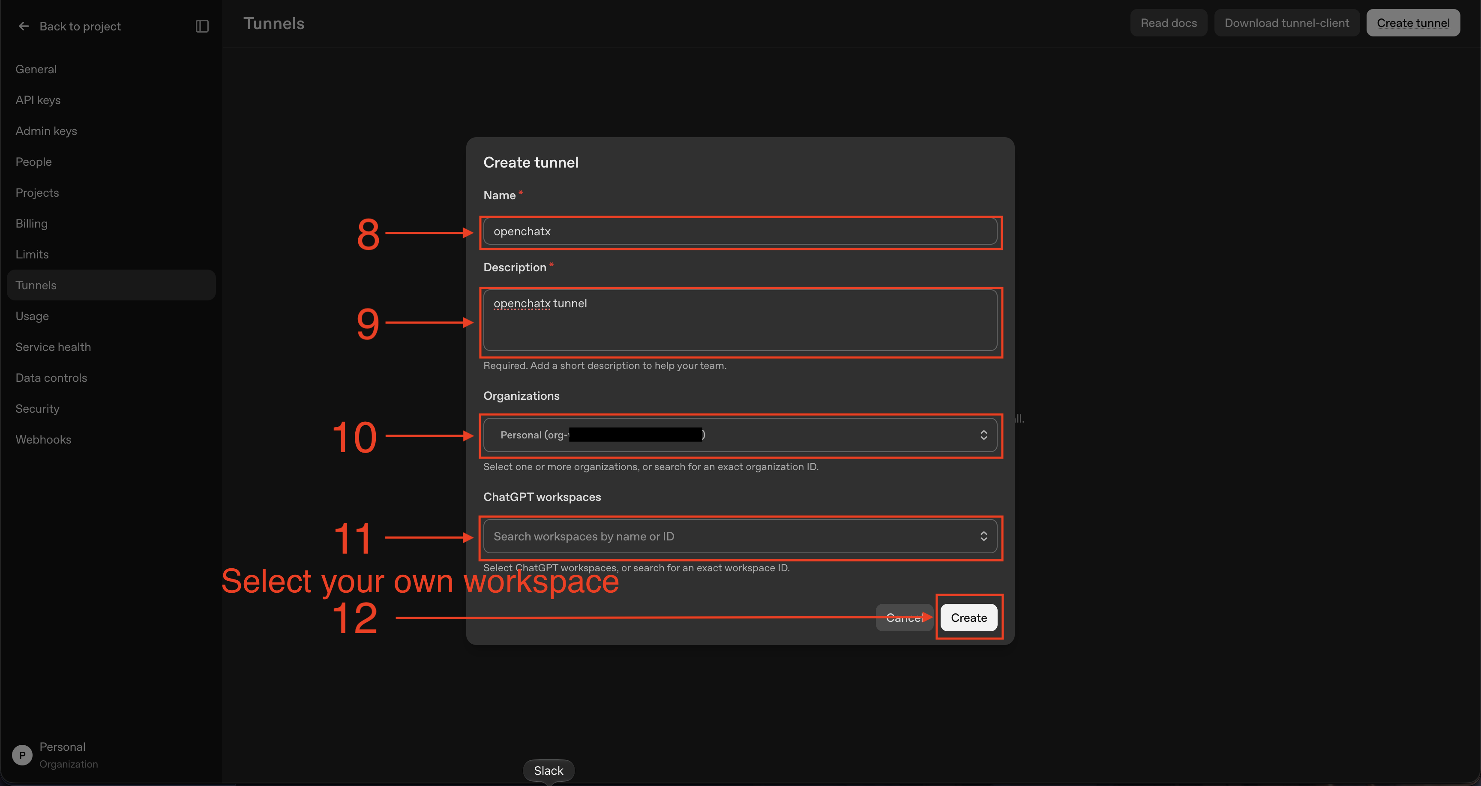Open Admin keys section
Image resolution: width=1481 pixels, height=786 pixels.
coord(46,131)
